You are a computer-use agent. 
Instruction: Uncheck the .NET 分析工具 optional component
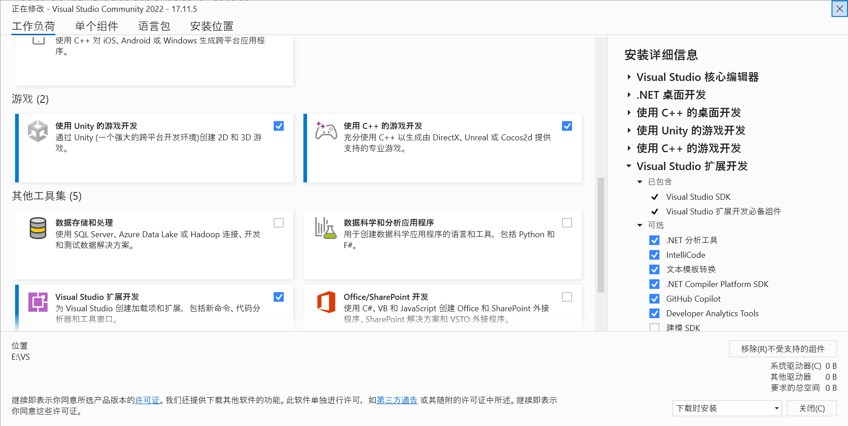654,240
